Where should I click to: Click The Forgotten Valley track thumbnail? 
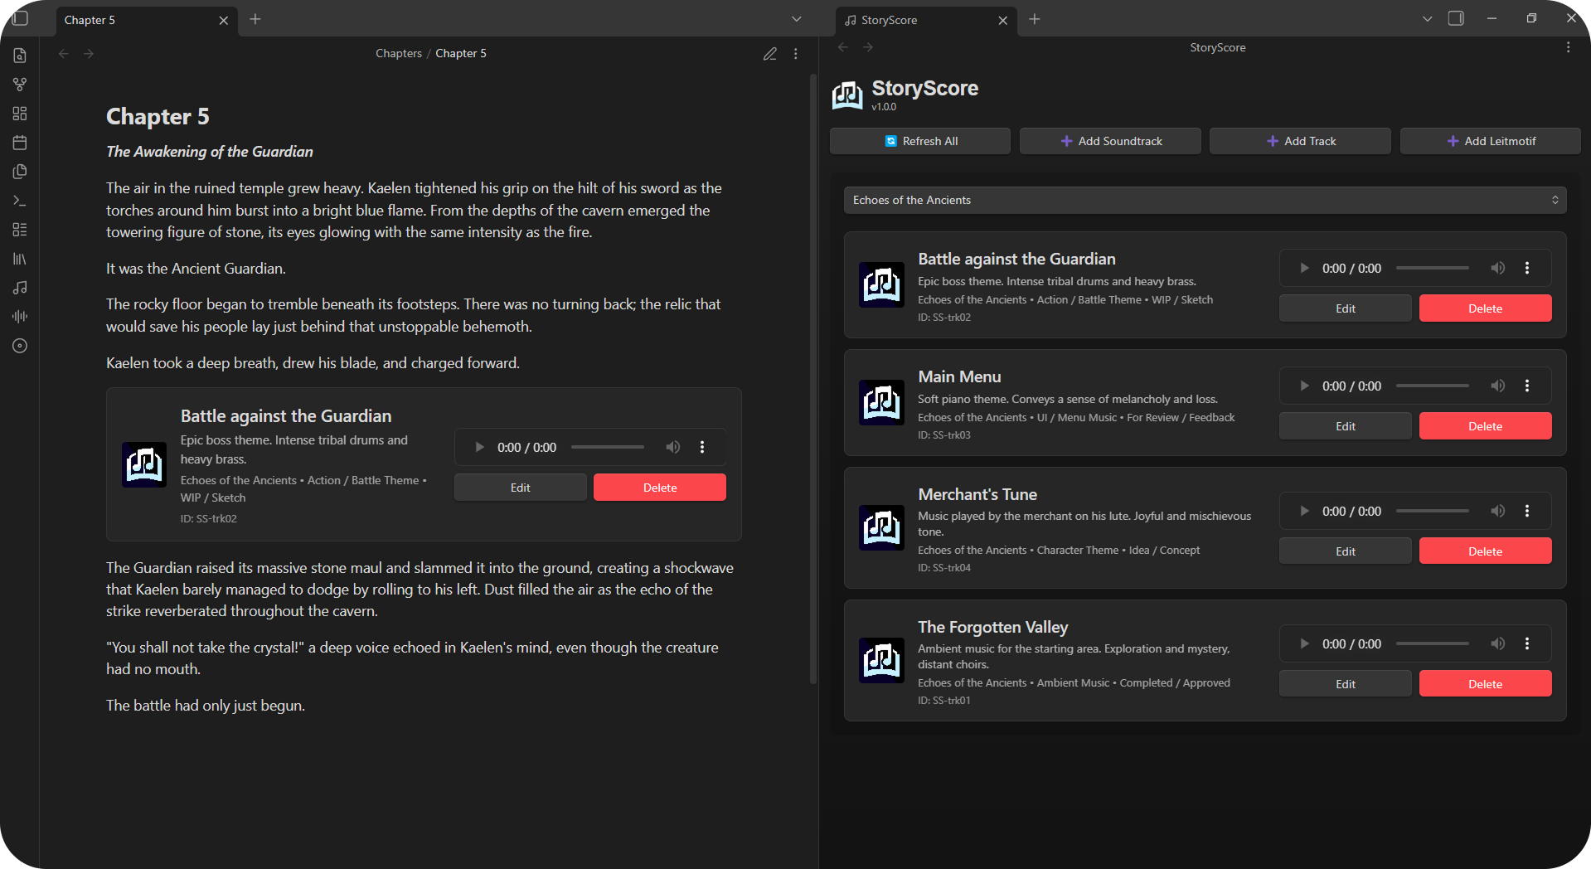pyautogui.click(x=881, y=660)
